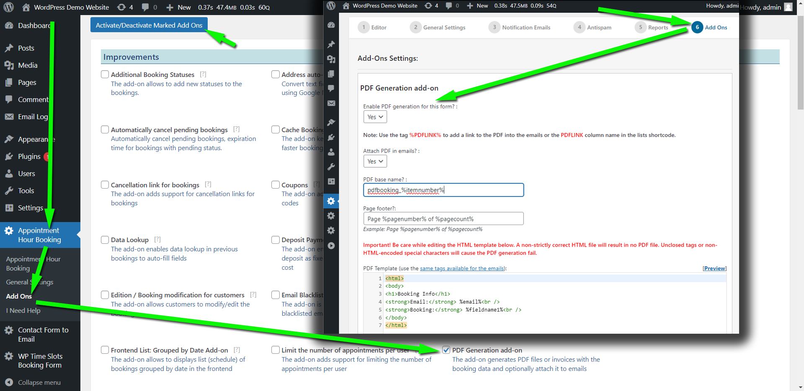Enable Additional Booking Statuses add-on checkbox
804x391 pixels.
tap(105, 74)
